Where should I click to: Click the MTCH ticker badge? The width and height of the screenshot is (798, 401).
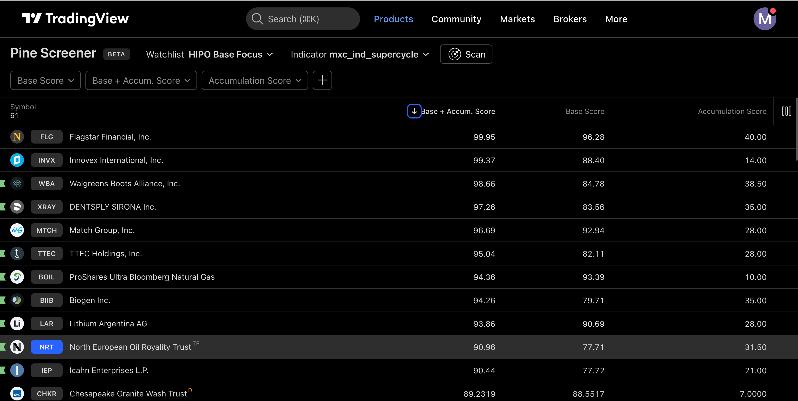[x=46, y=230]
